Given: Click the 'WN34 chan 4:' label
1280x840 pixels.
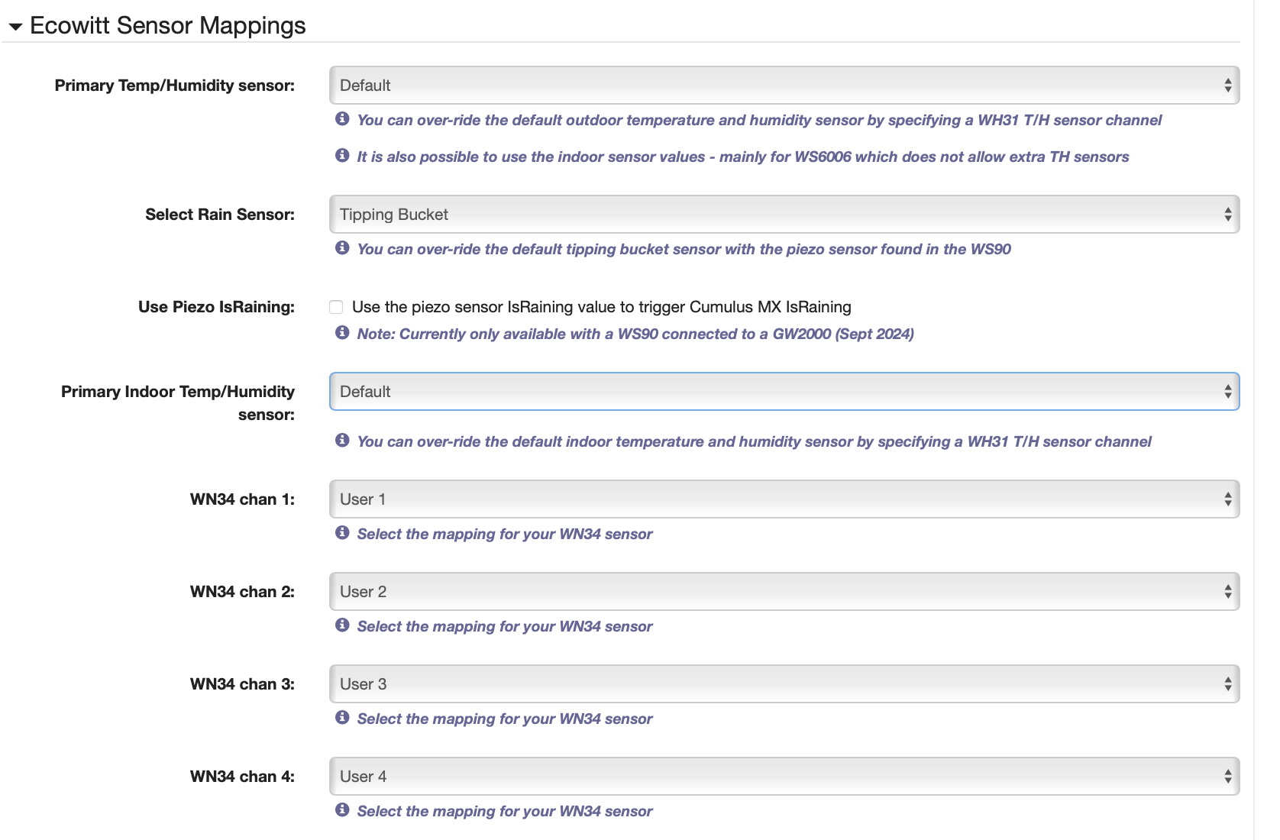Looking at the screenshot, I should point(242,777).
